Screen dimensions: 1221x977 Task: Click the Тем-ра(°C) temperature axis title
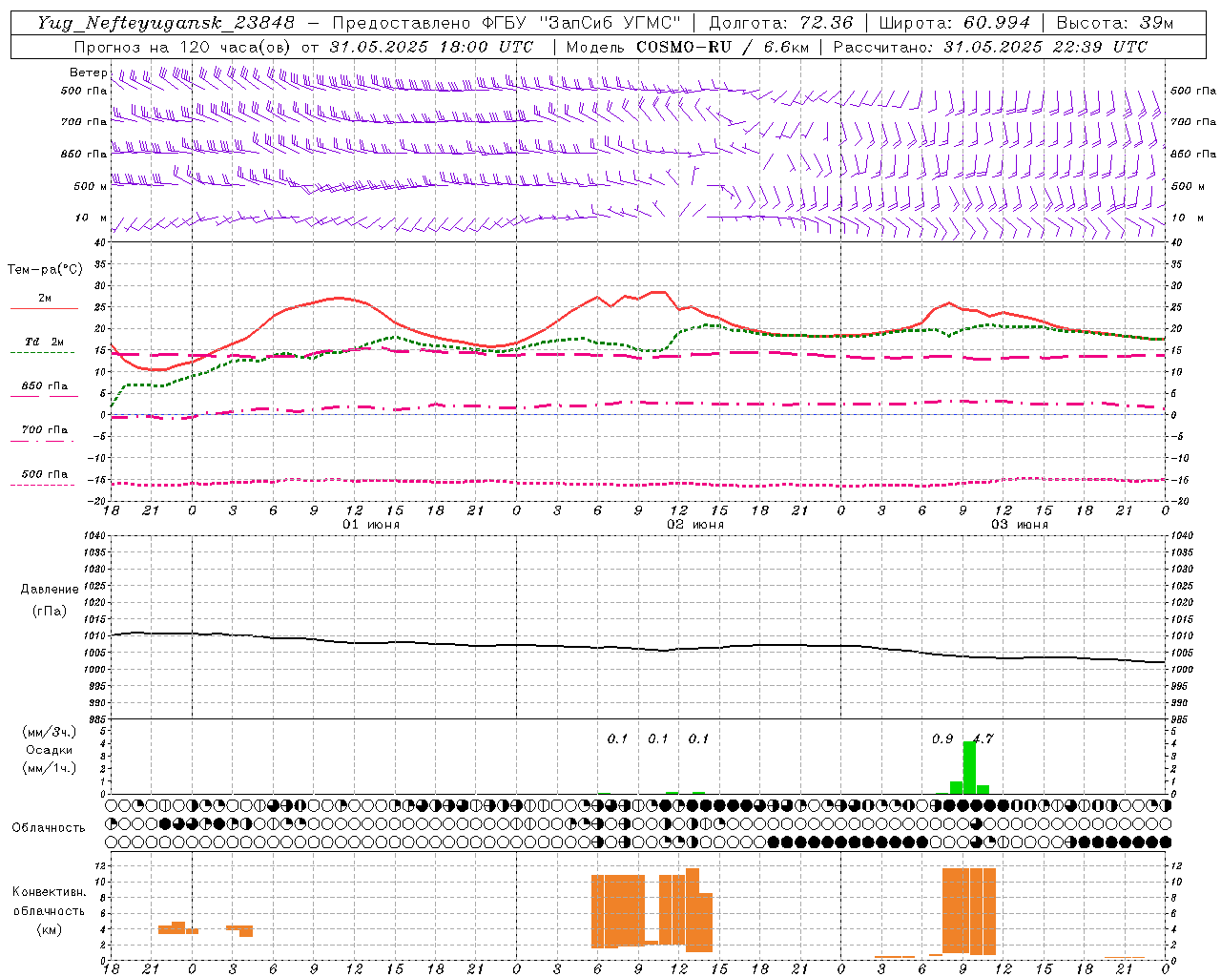pos(45,270)
